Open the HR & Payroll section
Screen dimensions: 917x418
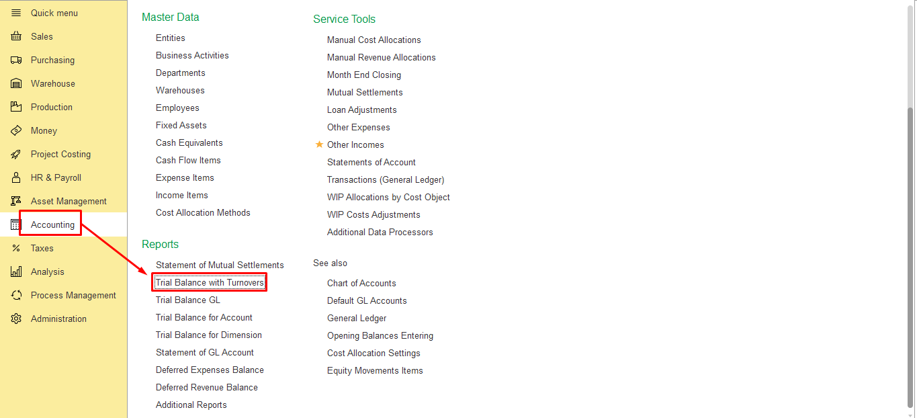tap(56, 178)
